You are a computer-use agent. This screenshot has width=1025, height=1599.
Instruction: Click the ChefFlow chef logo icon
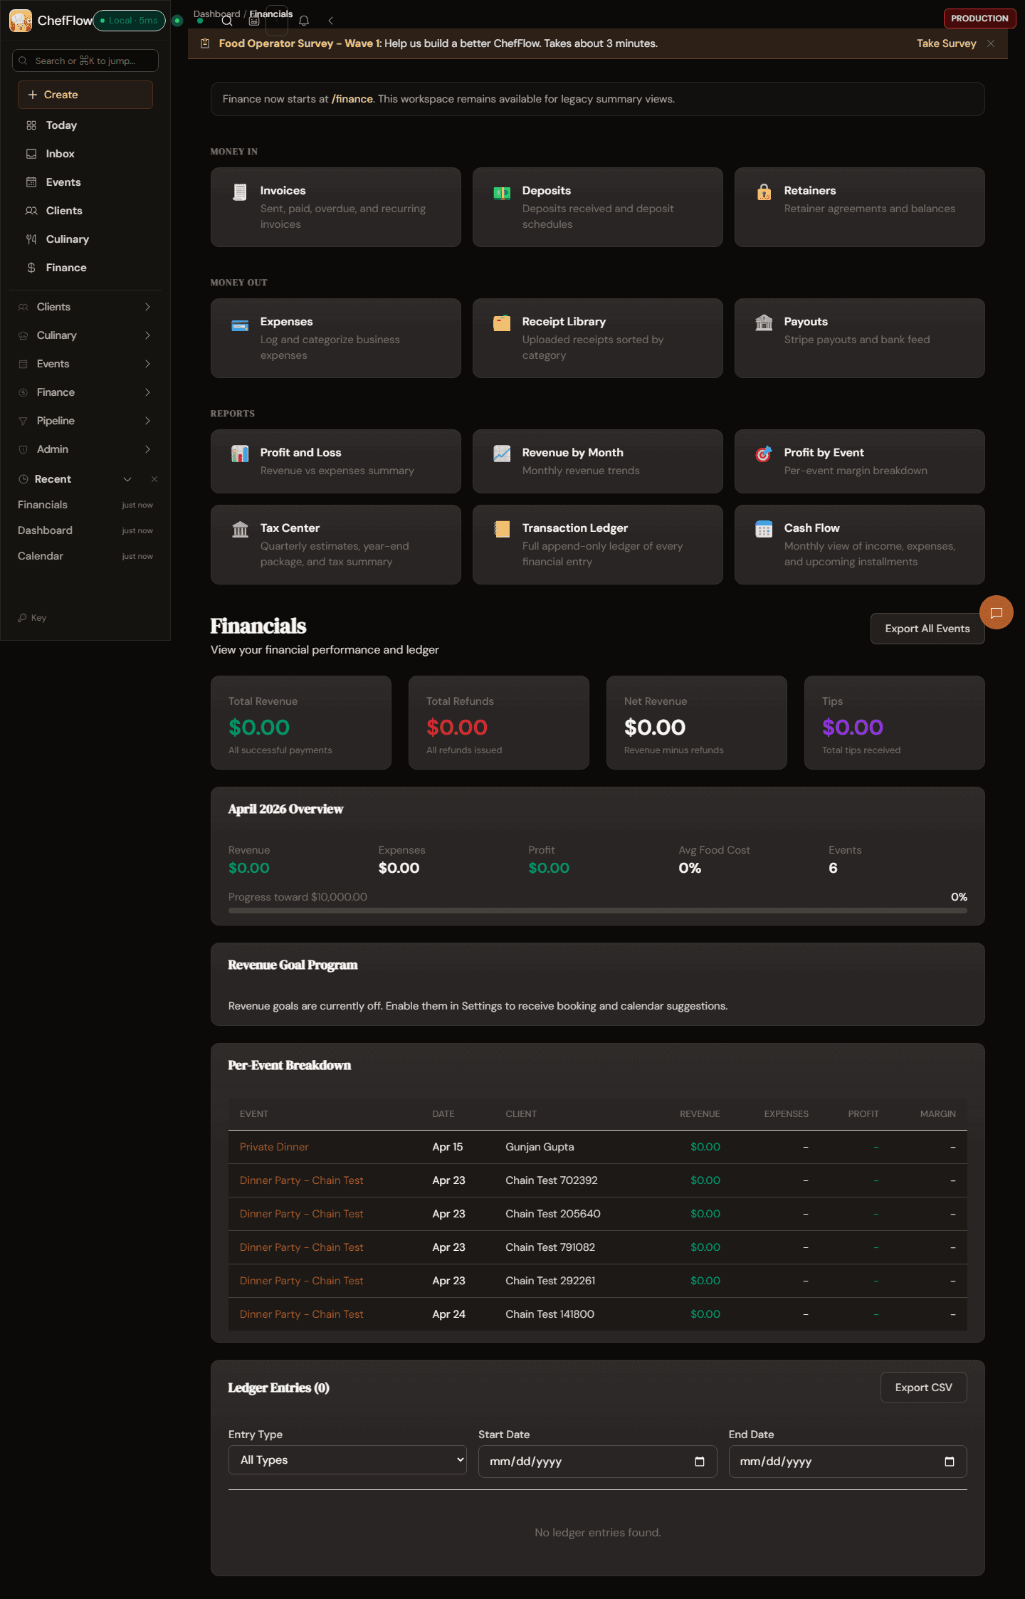(x=21, y=21)
